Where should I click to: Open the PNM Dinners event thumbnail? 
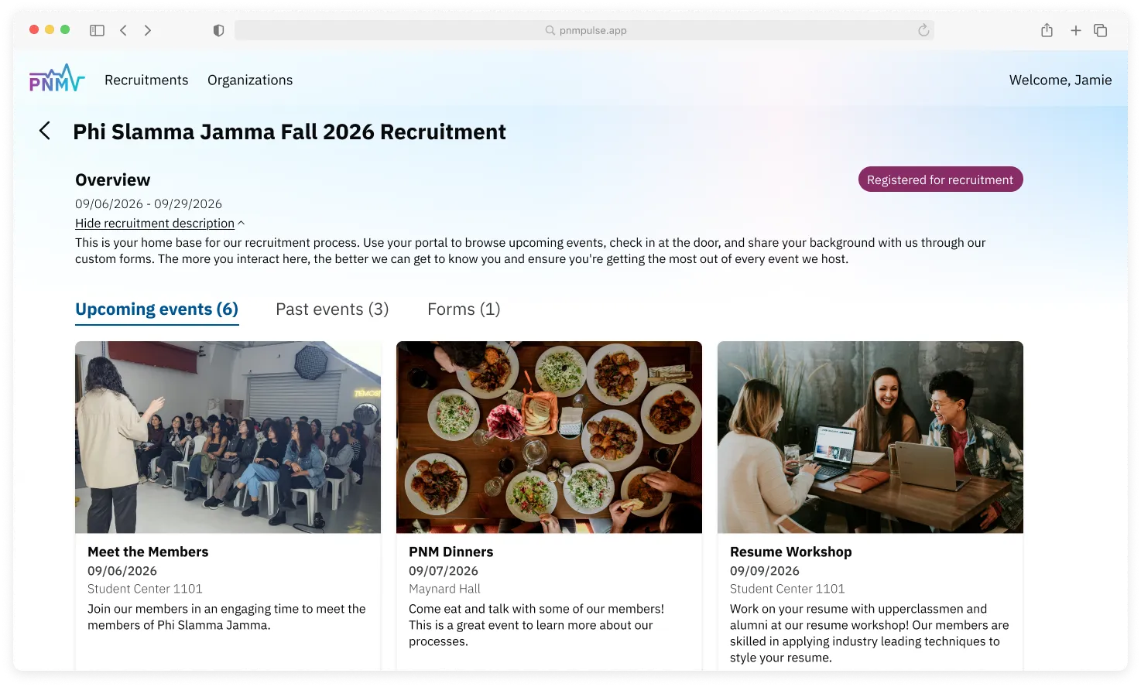549,436
